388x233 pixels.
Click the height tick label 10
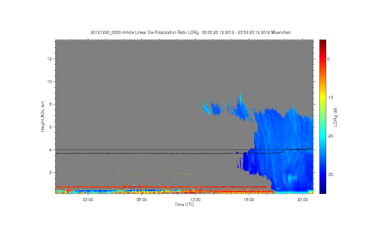[50, 82]
